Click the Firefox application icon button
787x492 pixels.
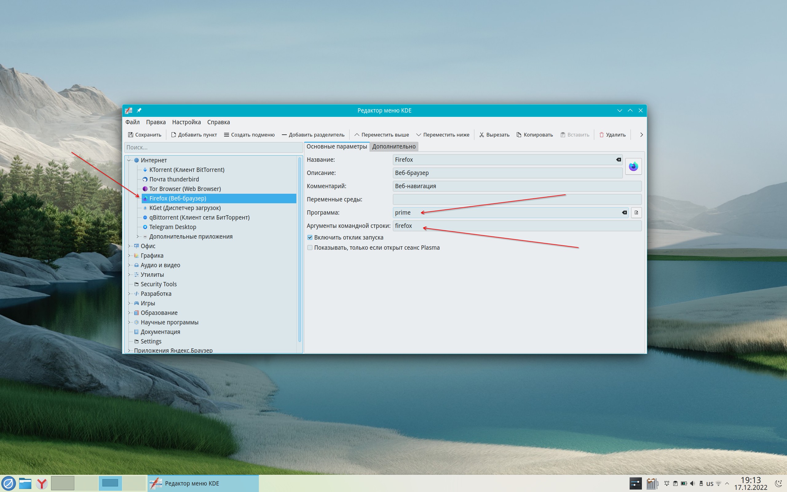[633, 167]
